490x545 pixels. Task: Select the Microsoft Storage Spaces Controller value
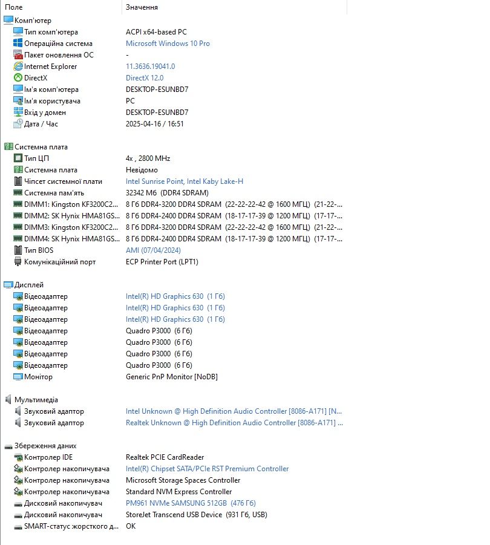(183, 480)
